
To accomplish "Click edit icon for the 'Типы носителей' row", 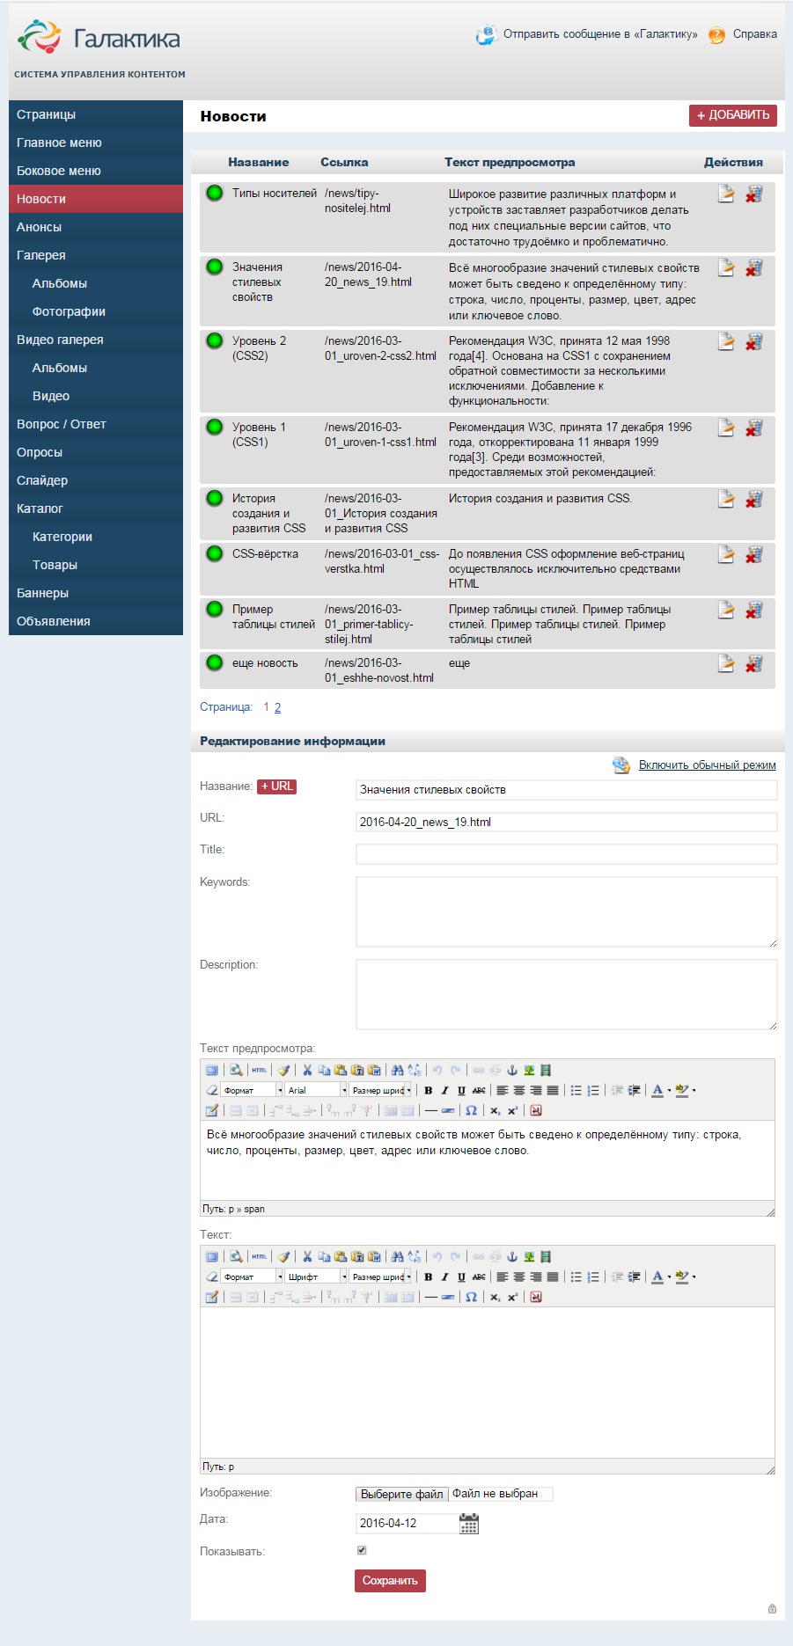I will coord(726,194).
